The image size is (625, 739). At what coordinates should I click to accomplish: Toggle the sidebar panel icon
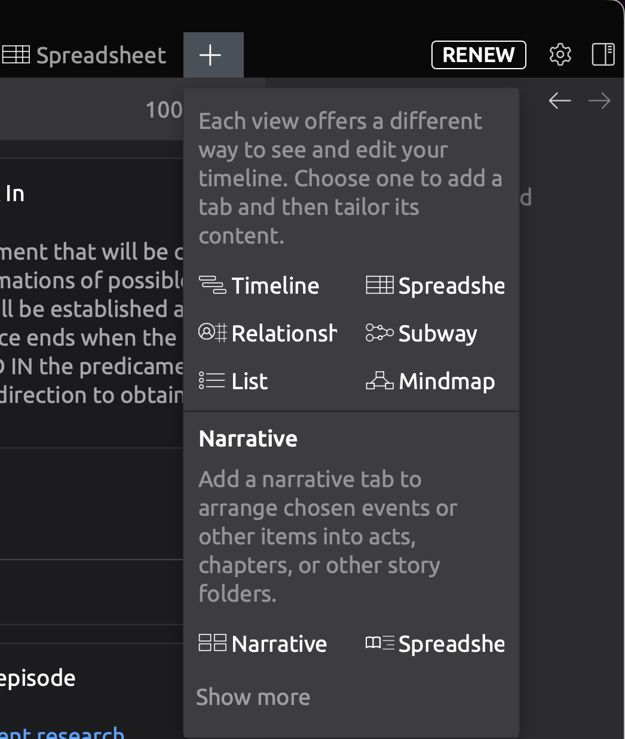point(603,54)
